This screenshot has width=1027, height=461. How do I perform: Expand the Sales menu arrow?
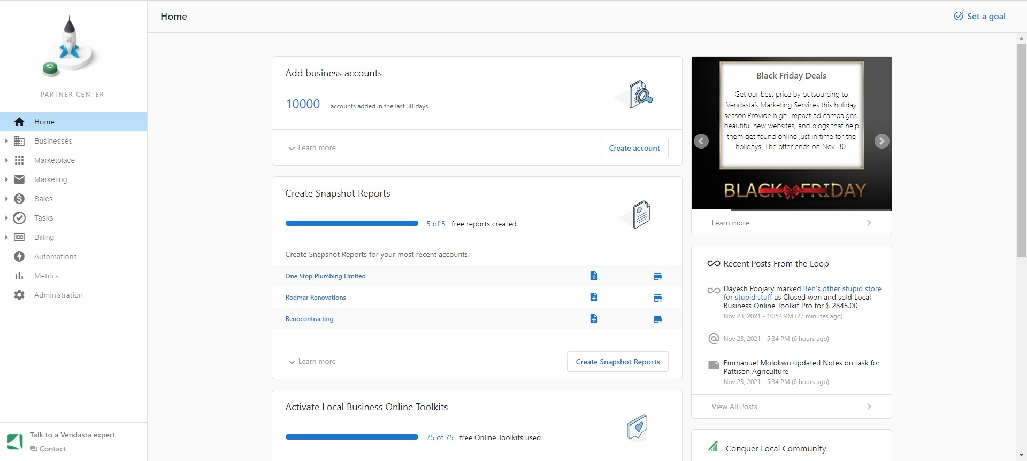6,199
